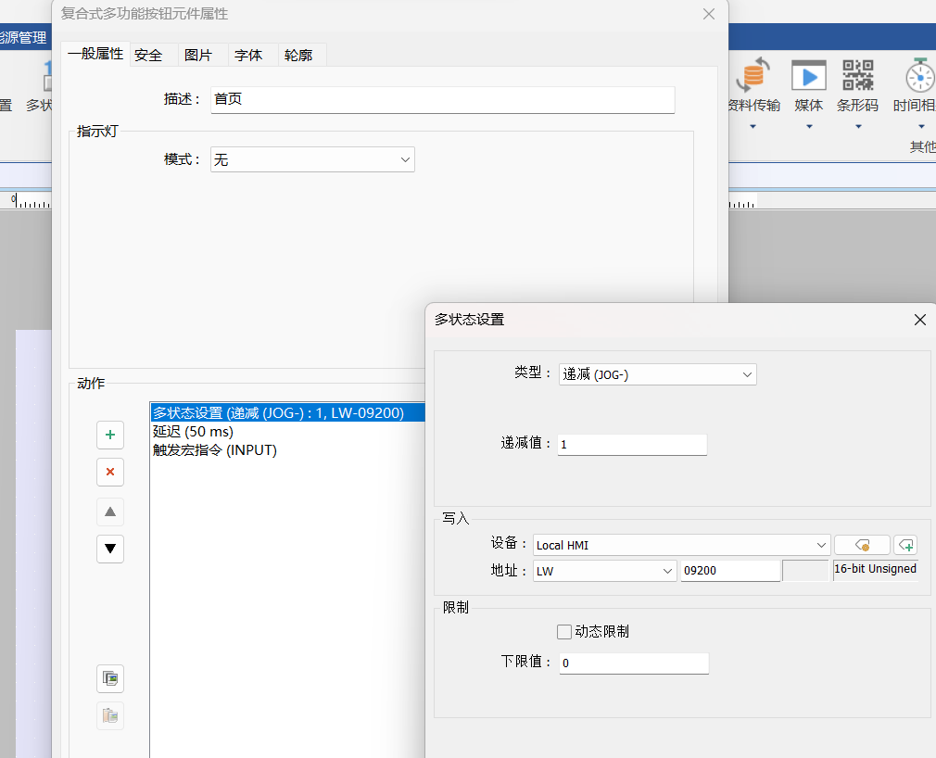The width and height of the screenshot is (936, 758).
Task: Enable the 动态限制 checkbox
Action: [564, 632]
